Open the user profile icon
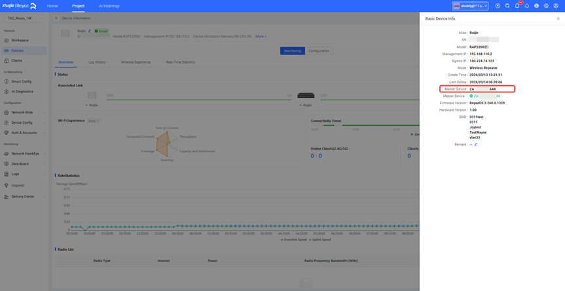The width and height of the screenshot is (565, 291). pos(556,6)
